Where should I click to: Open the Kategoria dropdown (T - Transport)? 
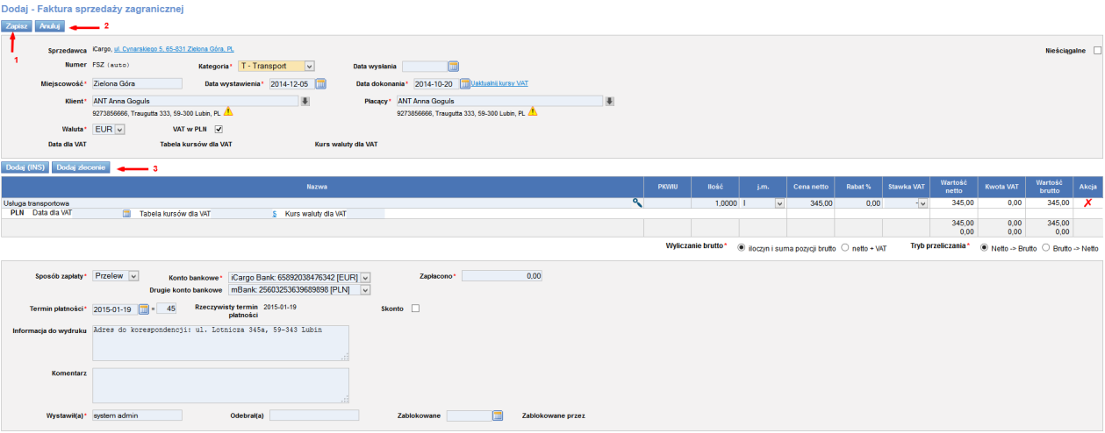point(276,66)
